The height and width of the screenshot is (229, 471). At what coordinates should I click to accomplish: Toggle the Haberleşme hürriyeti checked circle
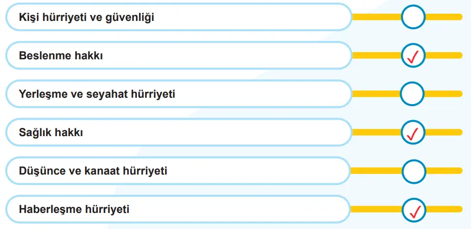(x=414, y=210)
